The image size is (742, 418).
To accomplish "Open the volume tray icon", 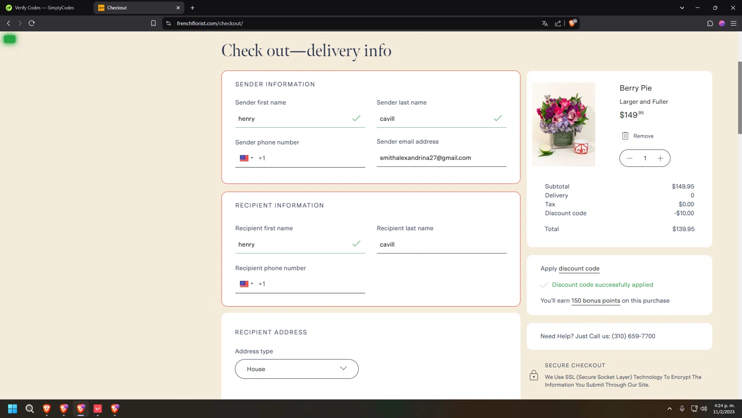I will click(x=704, y=409).
